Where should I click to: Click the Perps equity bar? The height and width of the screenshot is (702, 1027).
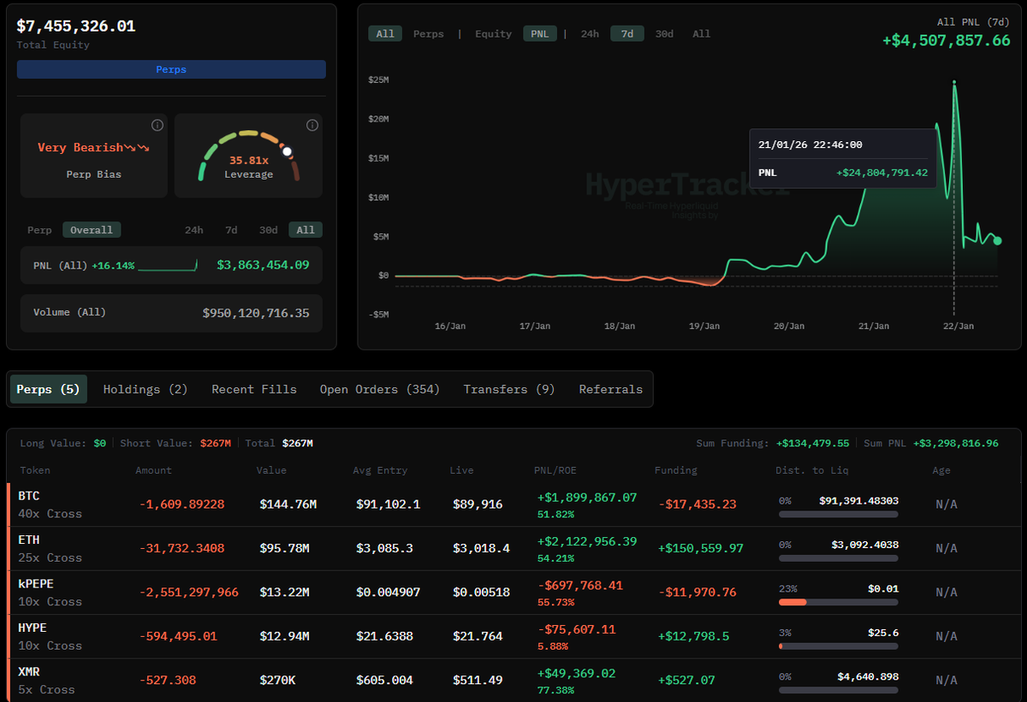click(171, 69)
